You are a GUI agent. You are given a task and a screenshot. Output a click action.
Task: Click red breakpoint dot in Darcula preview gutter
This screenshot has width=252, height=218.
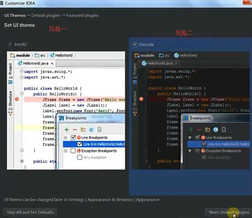point(141,99)
